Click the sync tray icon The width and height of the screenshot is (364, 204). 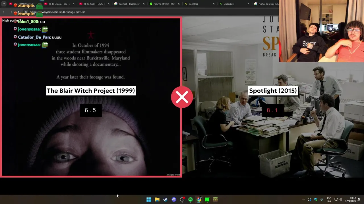coord(309,199)
